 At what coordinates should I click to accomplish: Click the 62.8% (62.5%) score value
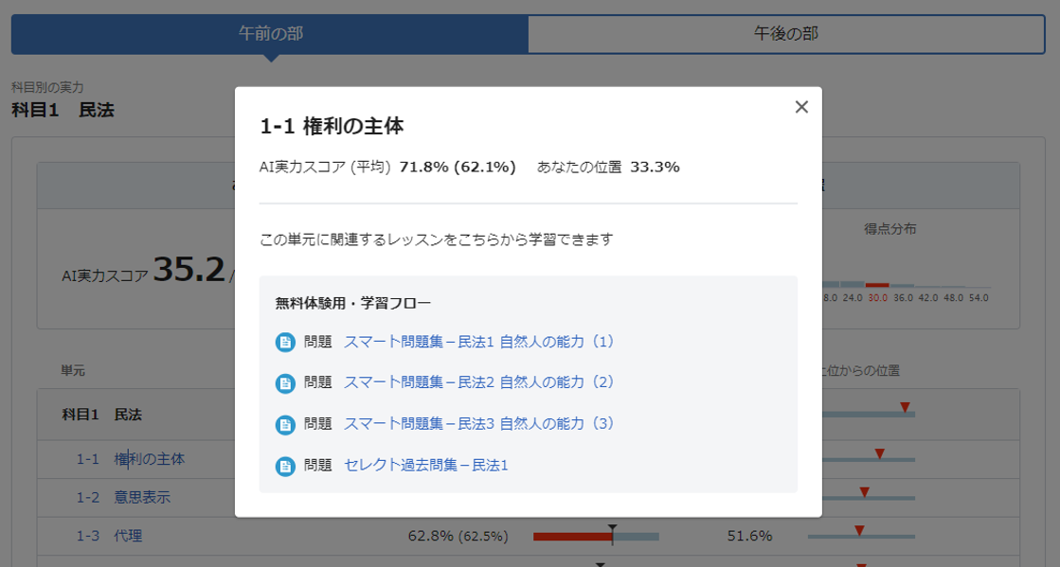pos(458,536)
